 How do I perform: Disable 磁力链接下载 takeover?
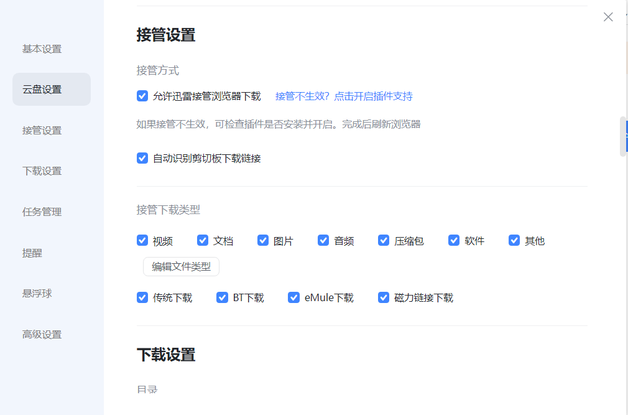click(x=383, y=297)
